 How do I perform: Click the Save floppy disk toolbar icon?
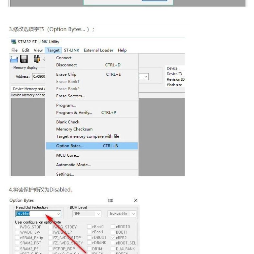click(x=24, y=59)
